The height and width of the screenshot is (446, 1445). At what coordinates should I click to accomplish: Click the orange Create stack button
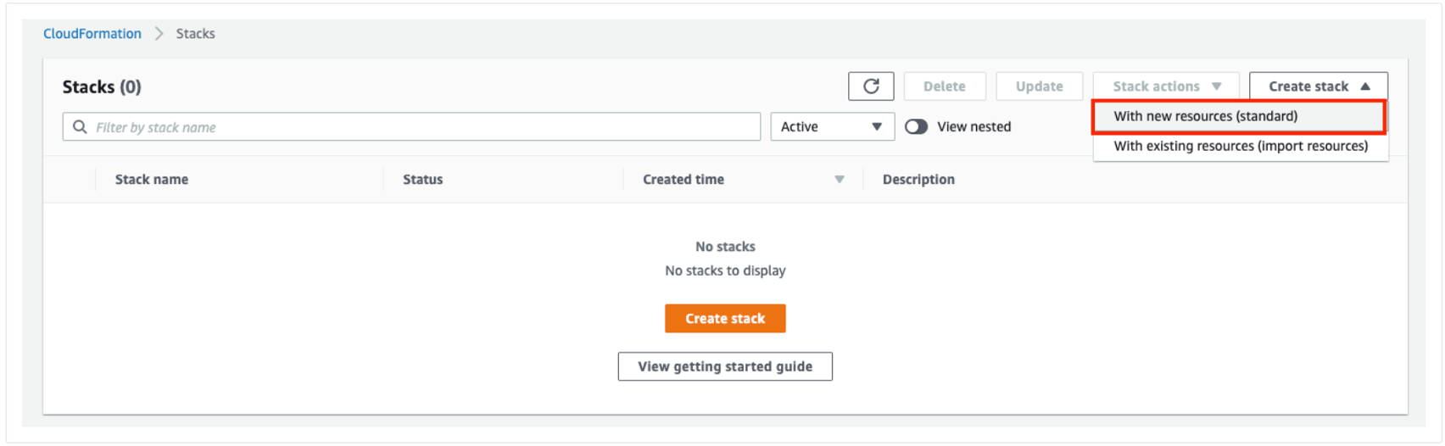tap(725, 319)
